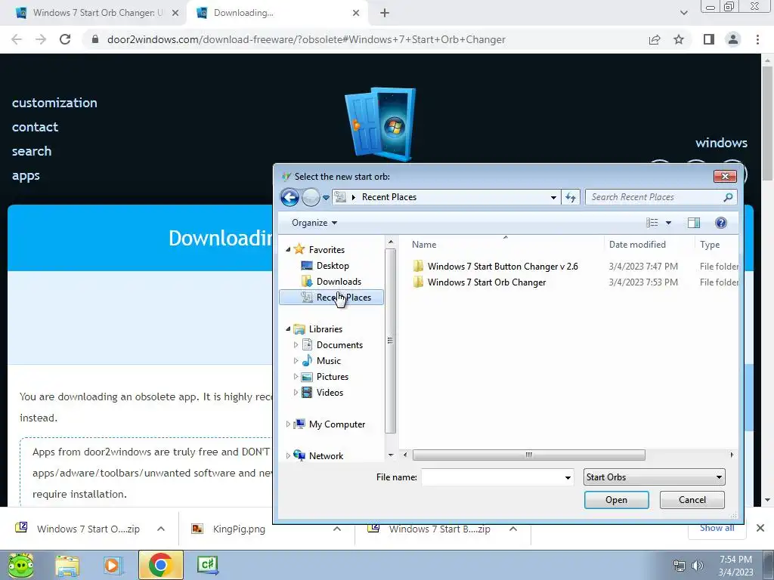Open Windows Explorer from the taskbar
The width and height of the screenshot is (774, 580).
click(67, 565)
